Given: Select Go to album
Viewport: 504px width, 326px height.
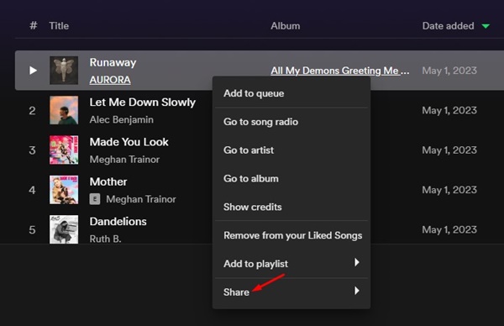Looking at the screenshot, I should (291, 178).
